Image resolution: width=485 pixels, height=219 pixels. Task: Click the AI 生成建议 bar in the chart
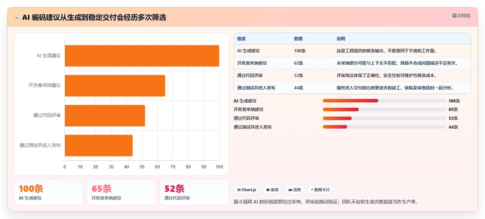(142, 56)
